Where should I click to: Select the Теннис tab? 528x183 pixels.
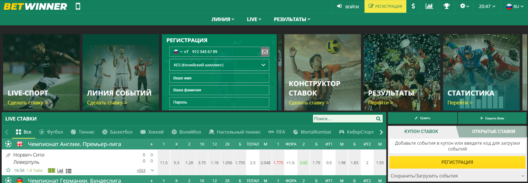point(82,132)
